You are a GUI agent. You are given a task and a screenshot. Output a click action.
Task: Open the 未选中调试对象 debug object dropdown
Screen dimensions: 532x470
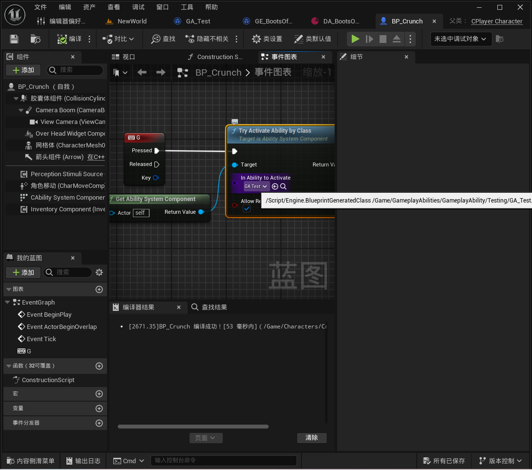click(x=460, y=39)
